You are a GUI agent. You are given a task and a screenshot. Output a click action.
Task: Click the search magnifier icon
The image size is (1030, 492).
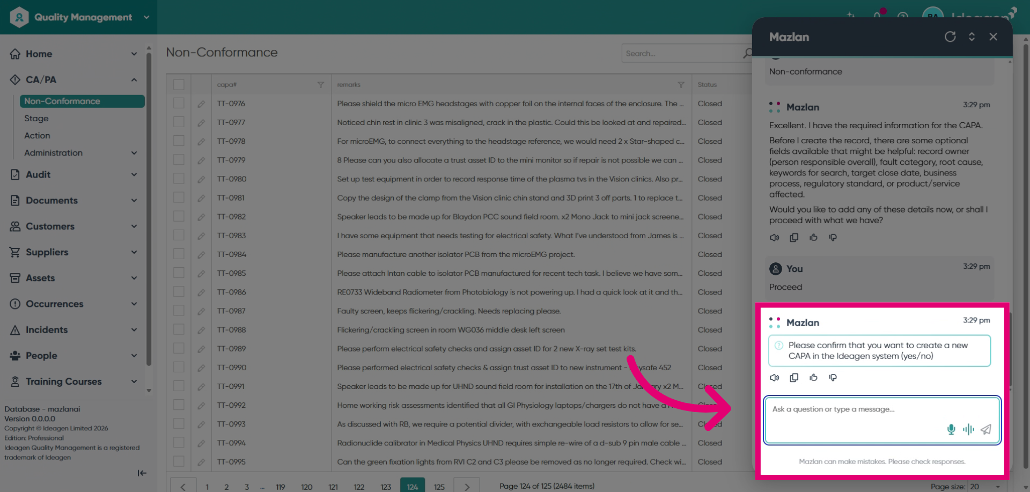point(747,53)
